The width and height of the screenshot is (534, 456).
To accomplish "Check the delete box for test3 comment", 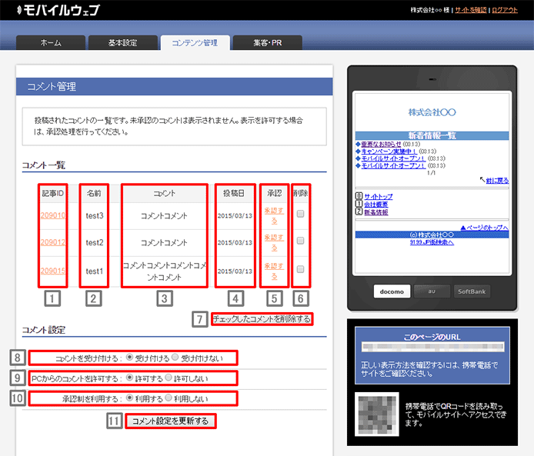I will [301, 215].
